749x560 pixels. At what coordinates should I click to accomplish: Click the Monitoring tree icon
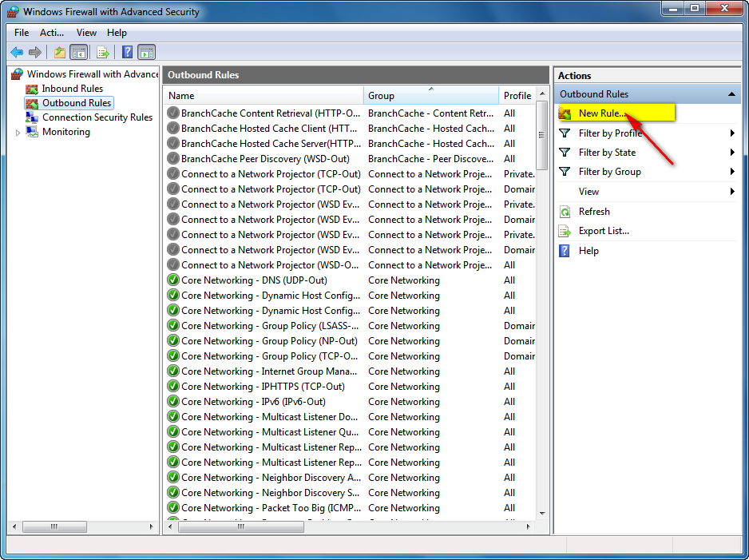tap(31, 132)
